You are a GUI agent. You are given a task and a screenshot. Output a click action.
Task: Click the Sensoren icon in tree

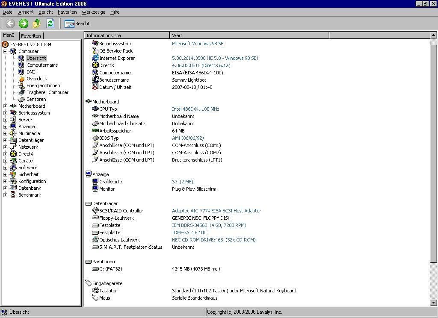[x=21, y=100]
